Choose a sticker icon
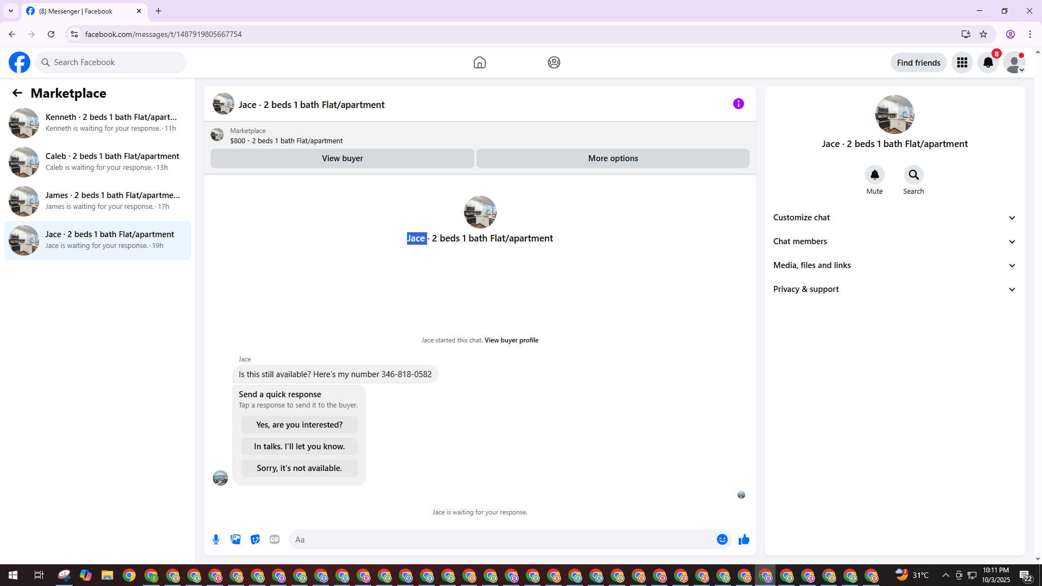 pyautogui.click(x=255, y=539)
